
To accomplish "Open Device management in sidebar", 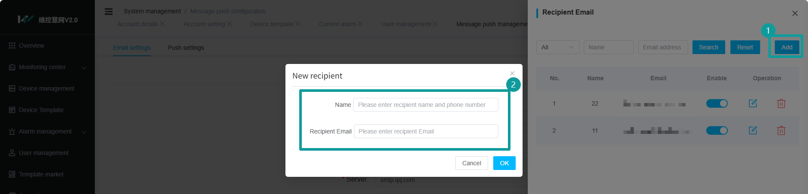I will click(47, 88).
